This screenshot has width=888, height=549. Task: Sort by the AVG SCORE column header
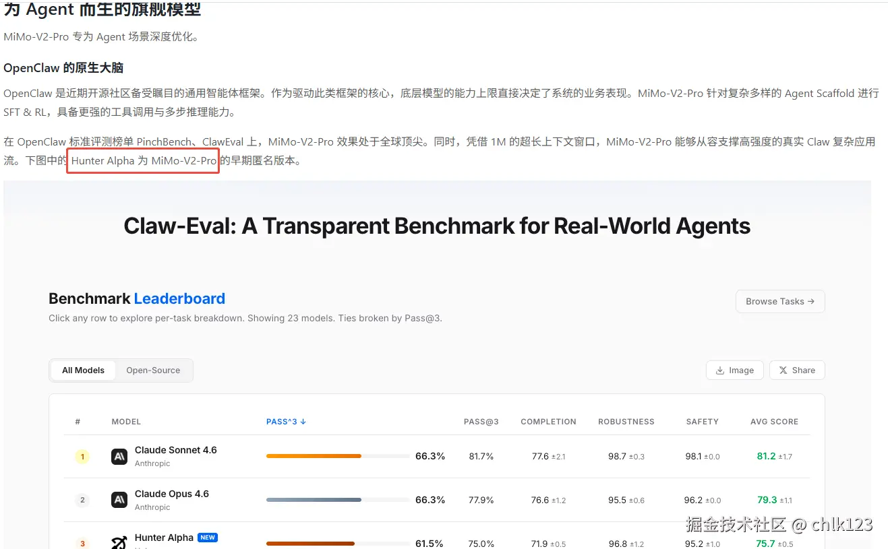coord(774,422)
